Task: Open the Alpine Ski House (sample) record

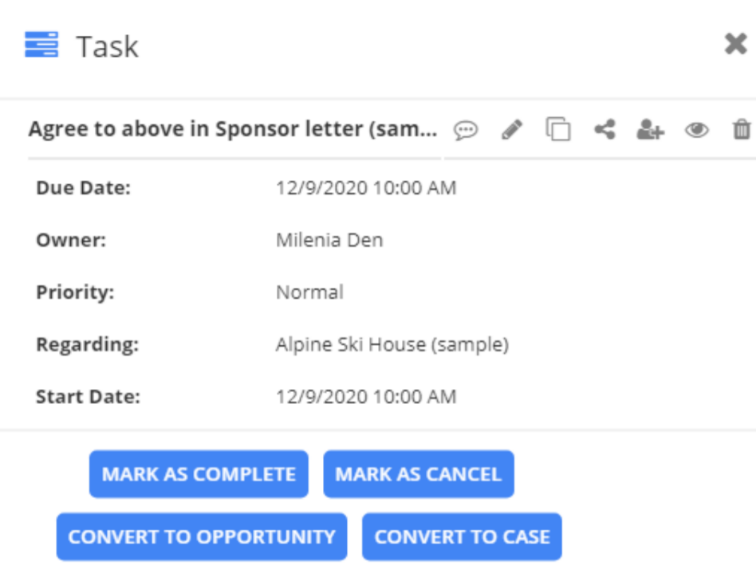Action: tap(392, 345)
